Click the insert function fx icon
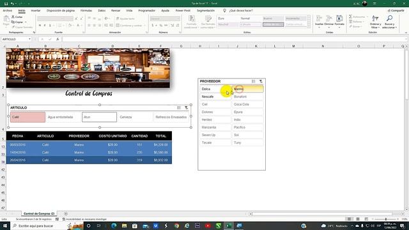This screenshot has height=230, width=409. [58, 39]
